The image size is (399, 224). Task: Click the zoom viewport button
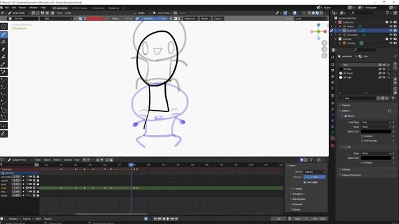324,43
